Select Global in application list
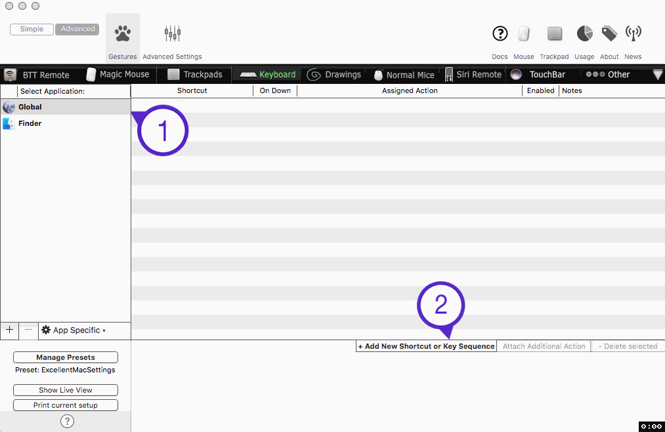Screen dimensions: 665x432 click(65, 107)
